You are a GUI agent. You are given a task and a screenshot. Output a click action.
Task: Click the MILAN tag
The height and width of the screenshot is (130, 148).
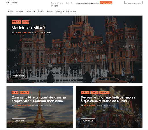point(26,22)
